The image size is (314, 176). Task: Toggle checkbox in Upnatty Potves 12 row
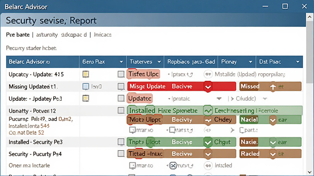tap(121, 110)
